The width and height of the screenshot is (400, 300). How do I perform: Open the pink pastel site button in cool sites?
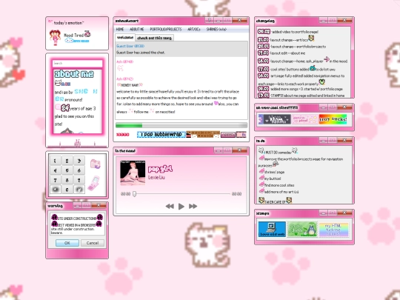click(x=305, y=119)
